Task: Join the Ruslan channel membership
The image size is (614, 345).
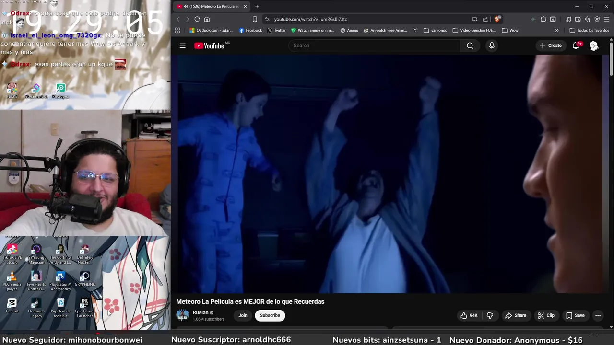Action: click(243, 315)
